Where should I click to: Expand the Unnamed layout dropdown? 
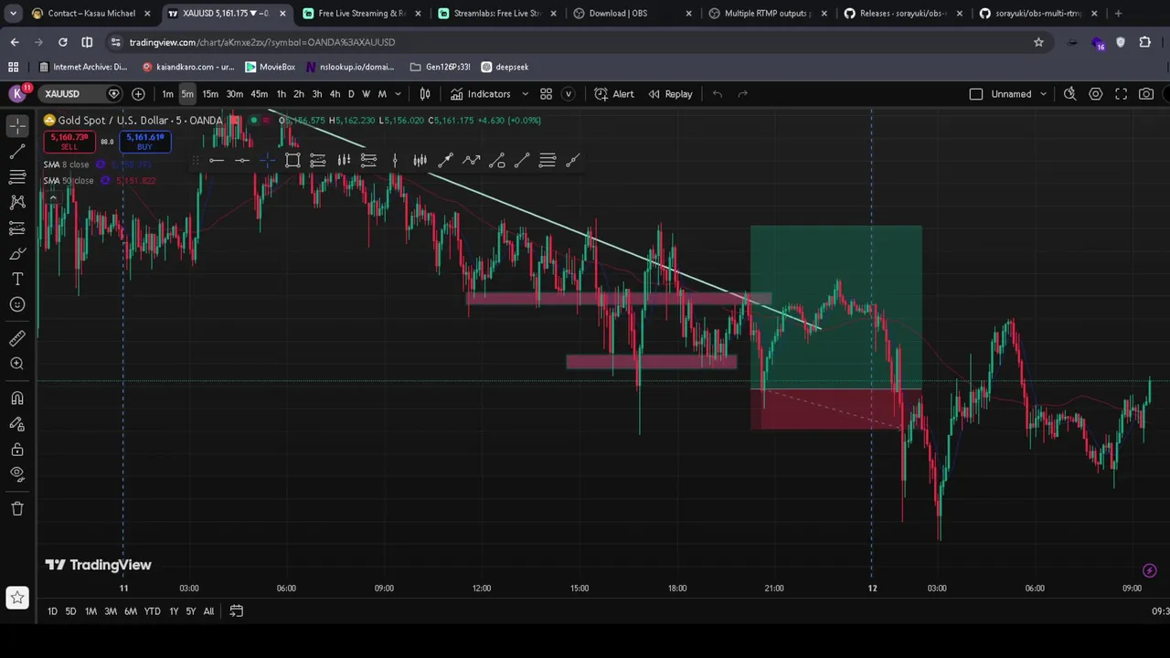(x=1043, y=94)
